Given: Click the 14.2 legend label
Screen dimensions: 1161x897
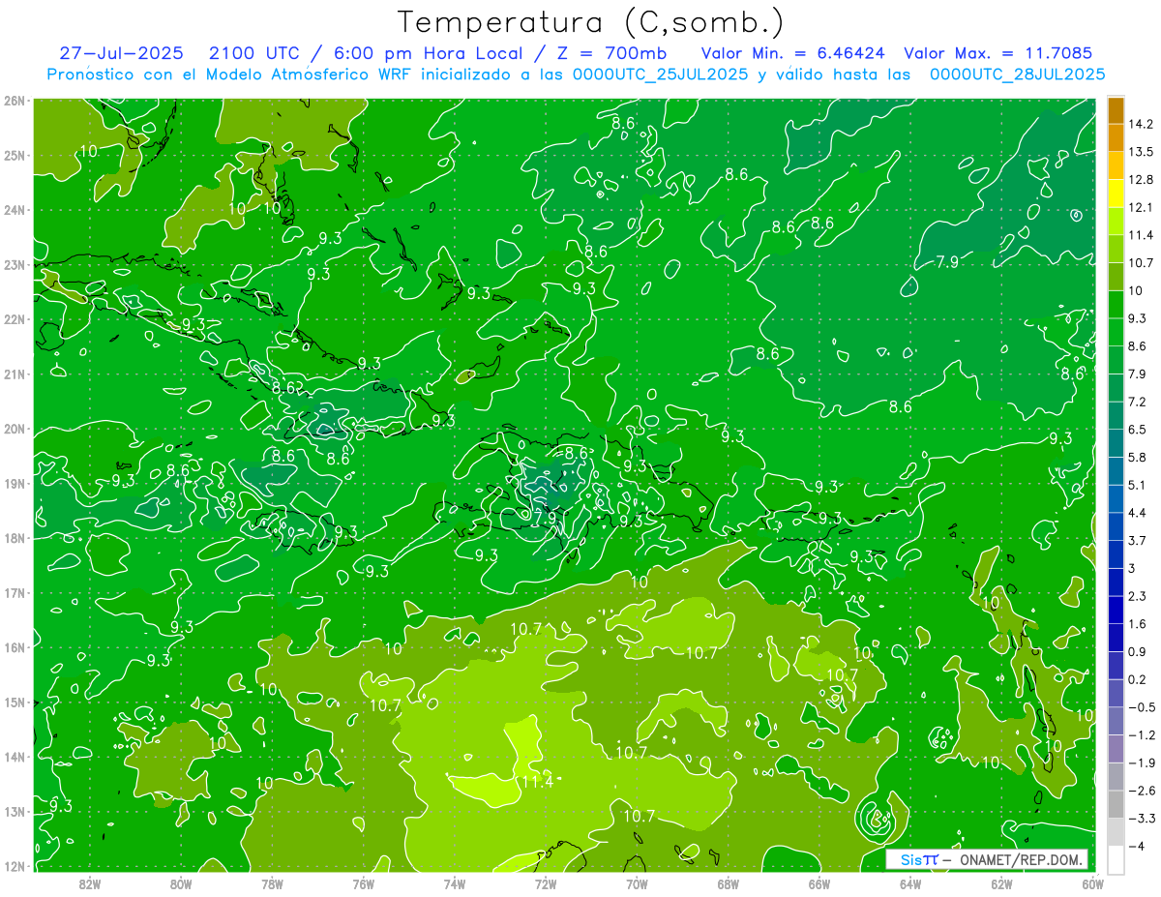Looking at the screenshot, I should click(1141, 124).
